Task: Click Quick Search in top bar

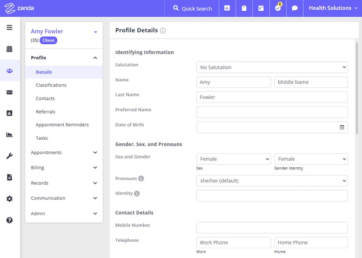Action: [192, 8]
